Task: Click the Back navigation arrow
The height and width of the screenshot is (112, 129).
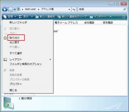Action: coord(5,9)
